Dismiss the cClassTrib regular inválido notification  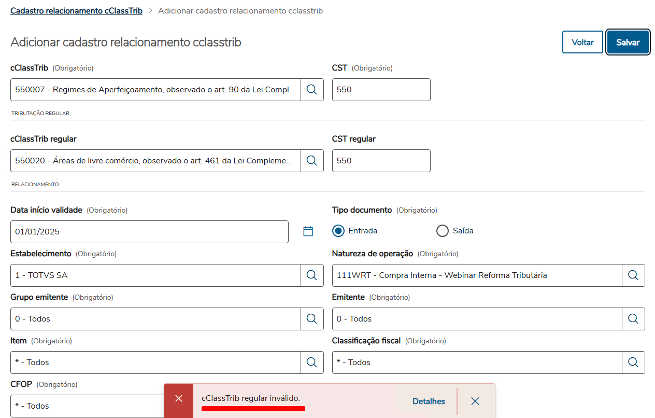[x=475, y=401]
